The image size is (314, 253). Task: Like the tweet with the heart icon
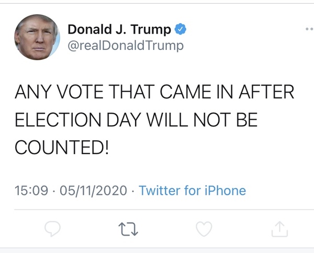[204, 229]
